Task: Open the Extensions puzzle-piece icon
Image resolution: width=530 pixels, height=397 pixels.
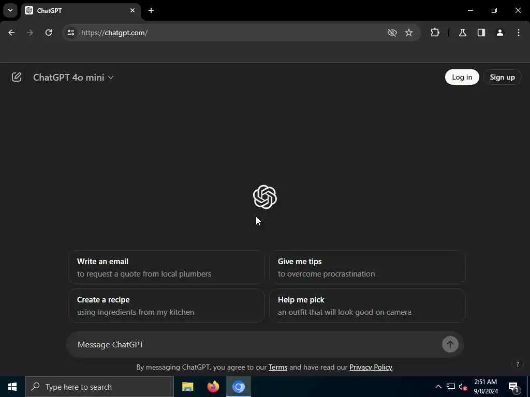Action: [435, 33]
